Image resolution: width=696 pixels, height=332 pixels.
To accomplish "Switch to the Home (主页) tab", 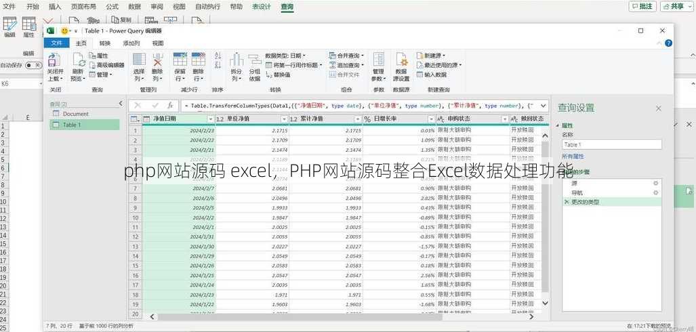I will point(81,43).
